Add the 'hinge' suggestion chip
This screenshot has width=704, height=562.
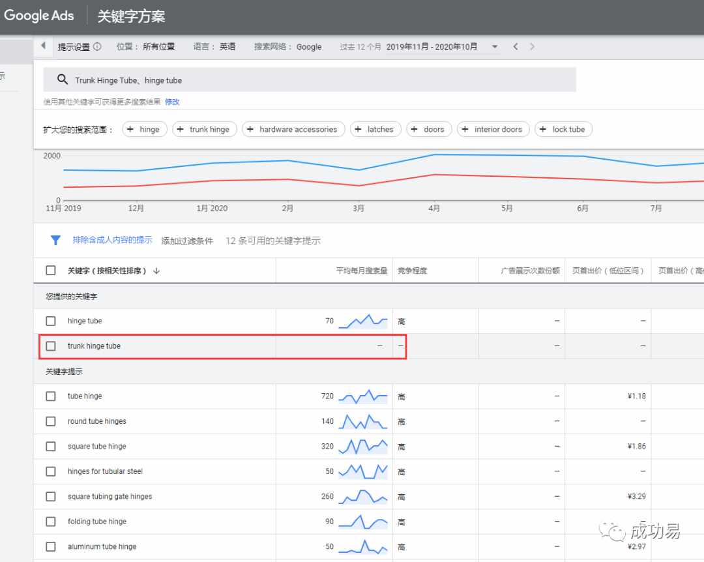click(x=144, y=129)
